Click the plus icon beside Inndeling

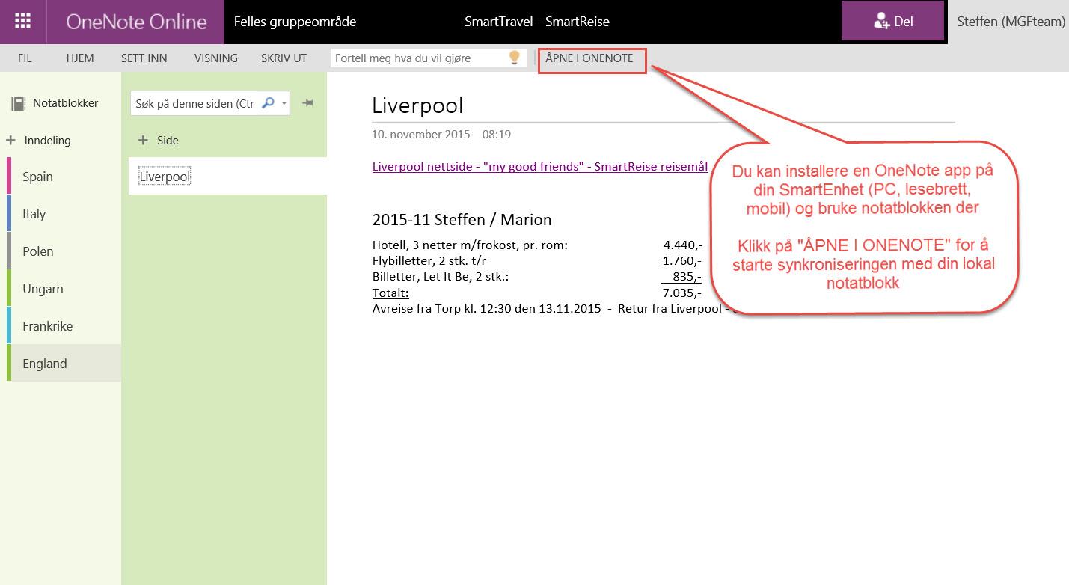[10, 140]
